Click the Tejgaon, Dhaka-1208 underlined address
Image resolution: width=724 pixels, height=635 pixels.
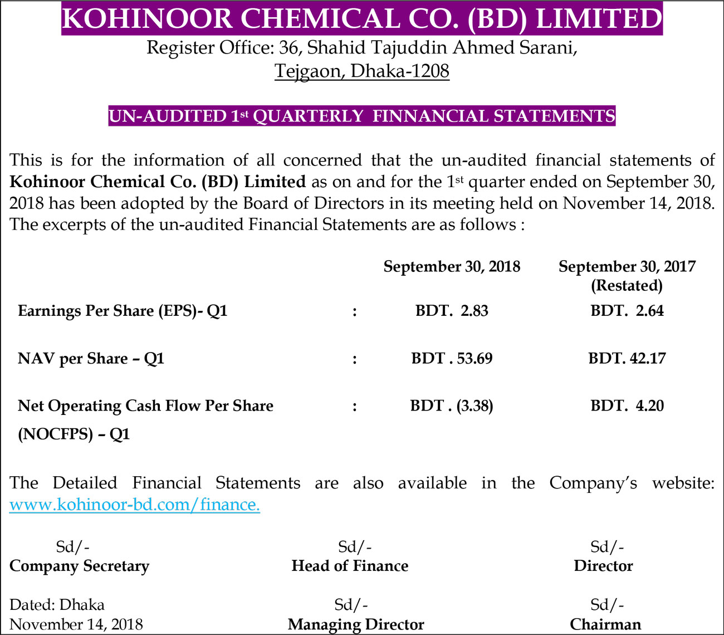[362, 71]
